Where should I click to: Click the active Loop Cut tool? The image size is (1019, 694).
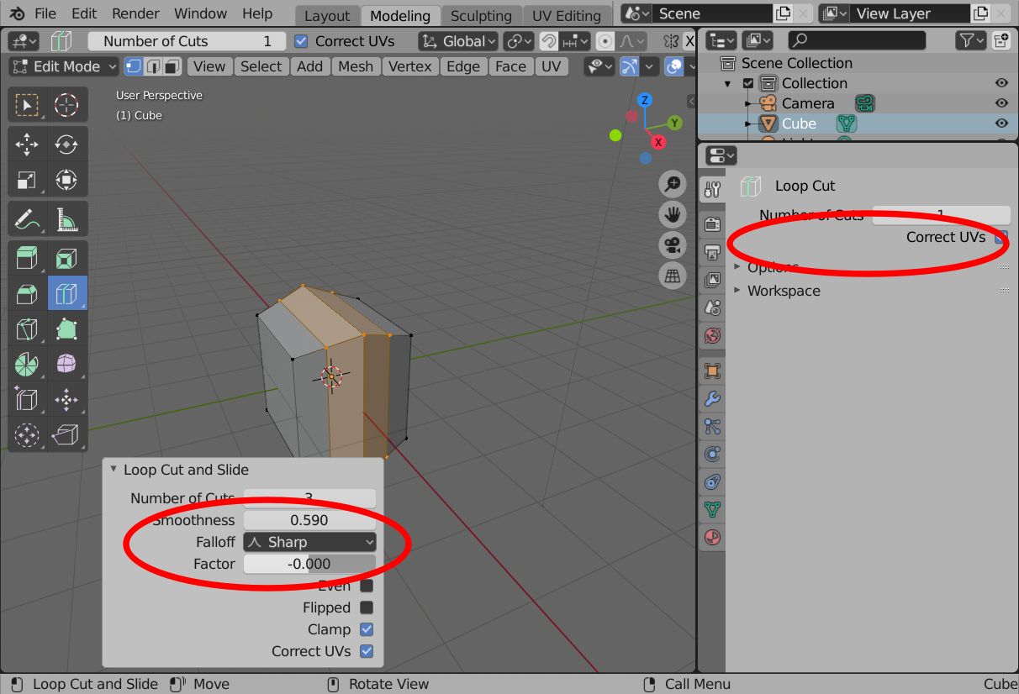[x=66, y=293]
